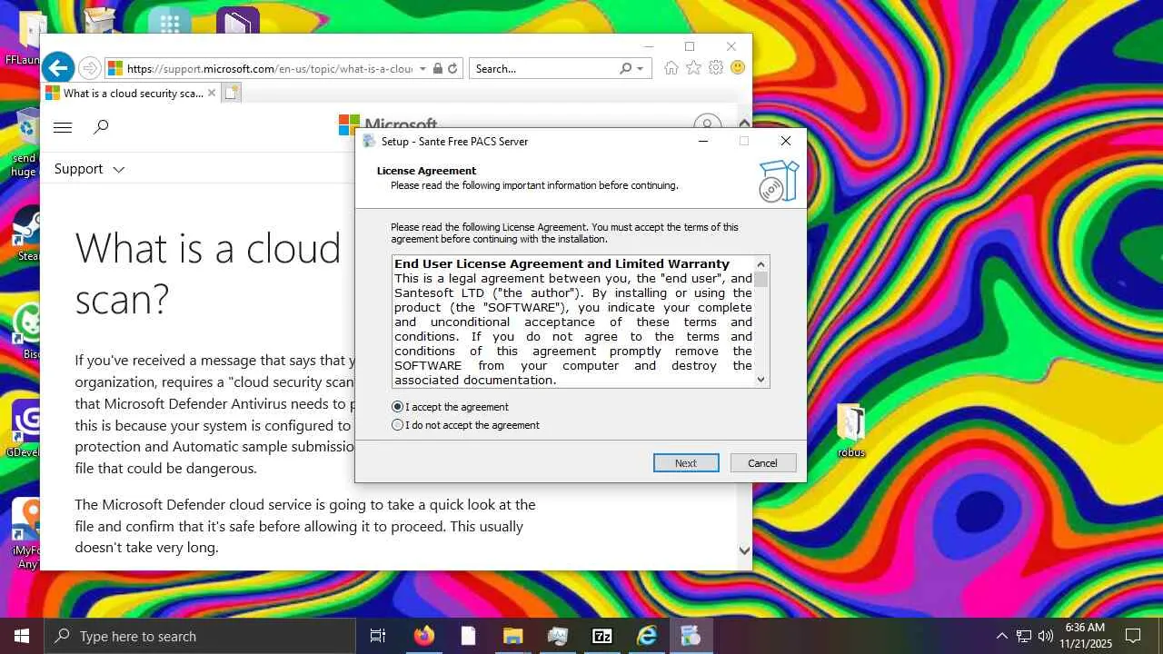Open Internet Explorer Tools gear
The width and height of the screenshot is (1163, 654).
[x=716, y=68]
